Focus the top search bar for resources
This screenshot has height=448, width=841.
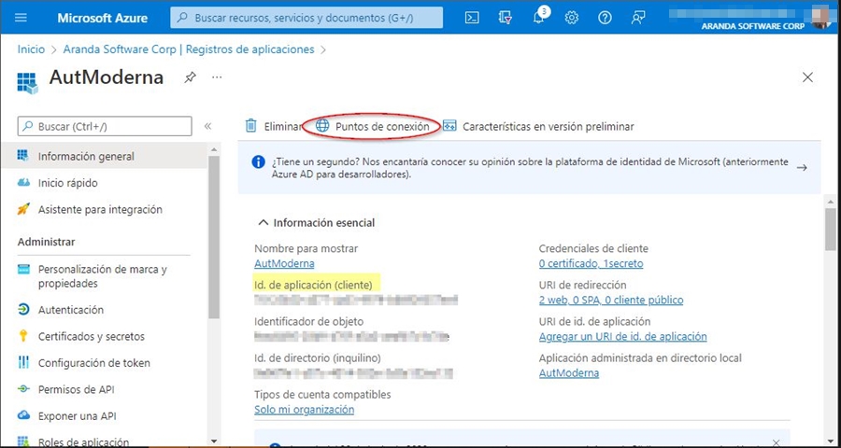pyautogui.click(x=306, y=18)
